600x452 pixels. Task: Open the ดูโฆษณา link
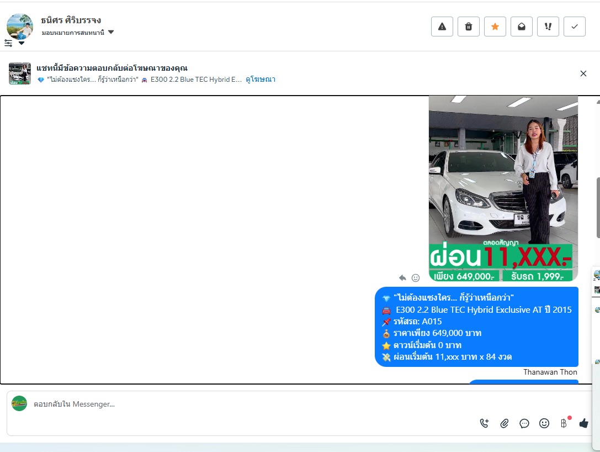(x=260, y=79)
